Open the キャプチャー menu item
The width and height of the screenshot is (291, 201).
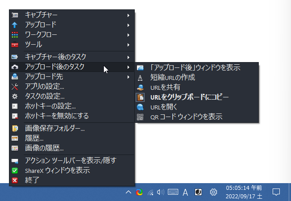[x=72, y=15]
